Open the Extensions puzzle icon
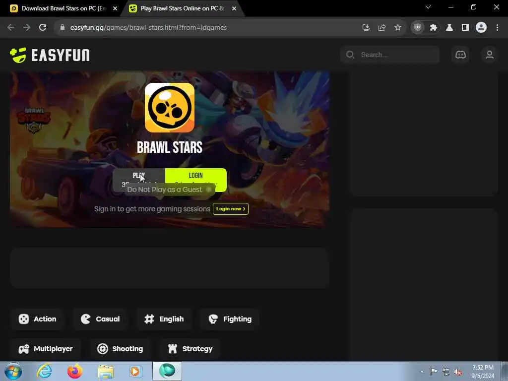Viewport: 508px width, 381px height. coord(434,28)
